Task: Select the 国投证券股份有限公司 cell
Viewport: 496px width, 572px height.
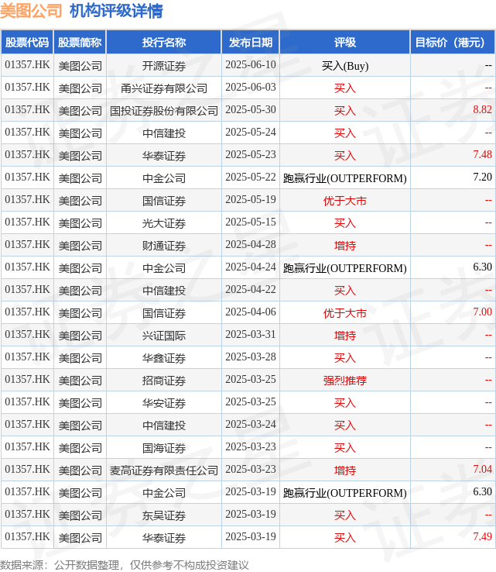Action: coord(164,111)
